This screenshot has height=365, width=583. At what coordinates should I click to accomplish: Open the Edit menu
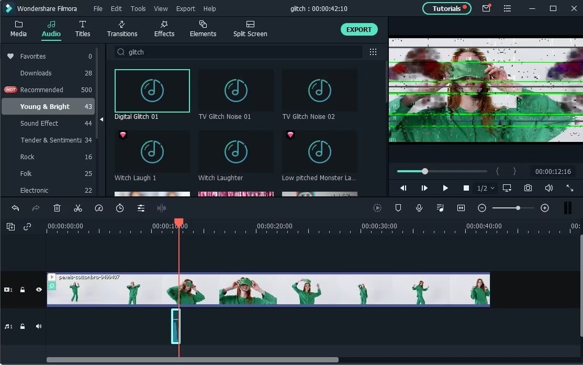point(116,8)
